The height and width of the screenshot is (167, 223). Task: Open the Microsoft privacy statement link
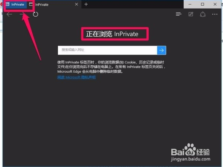click(76, 77)
